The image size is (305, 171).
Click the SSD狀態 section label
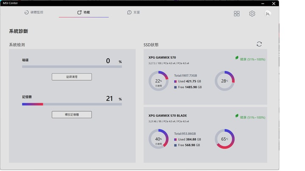click(x=151, y=45)
